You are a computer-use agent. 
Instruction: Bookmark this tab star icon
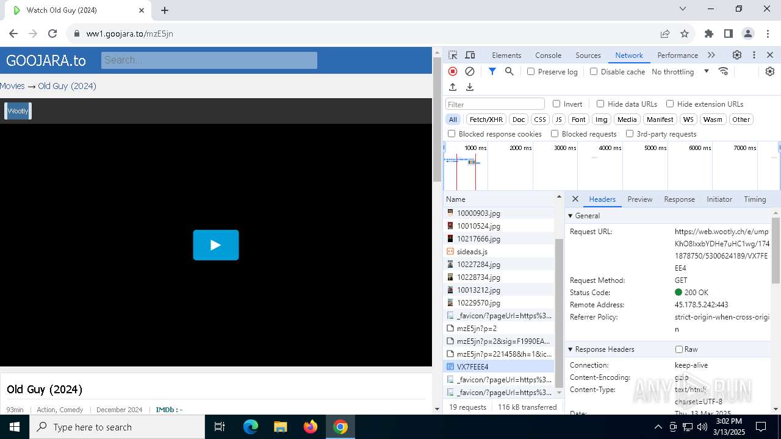pos(685,34)
